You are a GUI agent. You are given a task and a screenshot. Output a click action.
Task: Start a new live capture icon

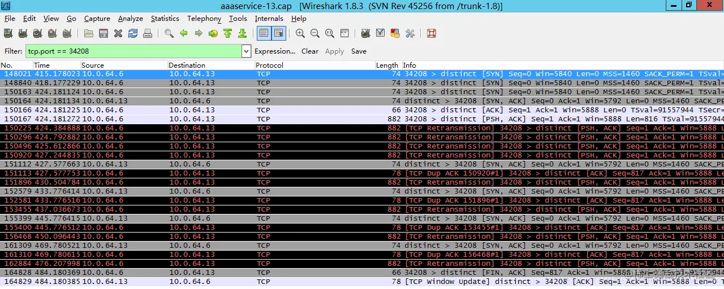click(x=38, y=33)
